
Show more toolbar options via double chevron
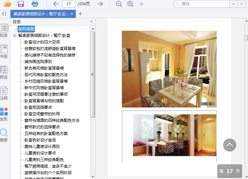(141, 4)
